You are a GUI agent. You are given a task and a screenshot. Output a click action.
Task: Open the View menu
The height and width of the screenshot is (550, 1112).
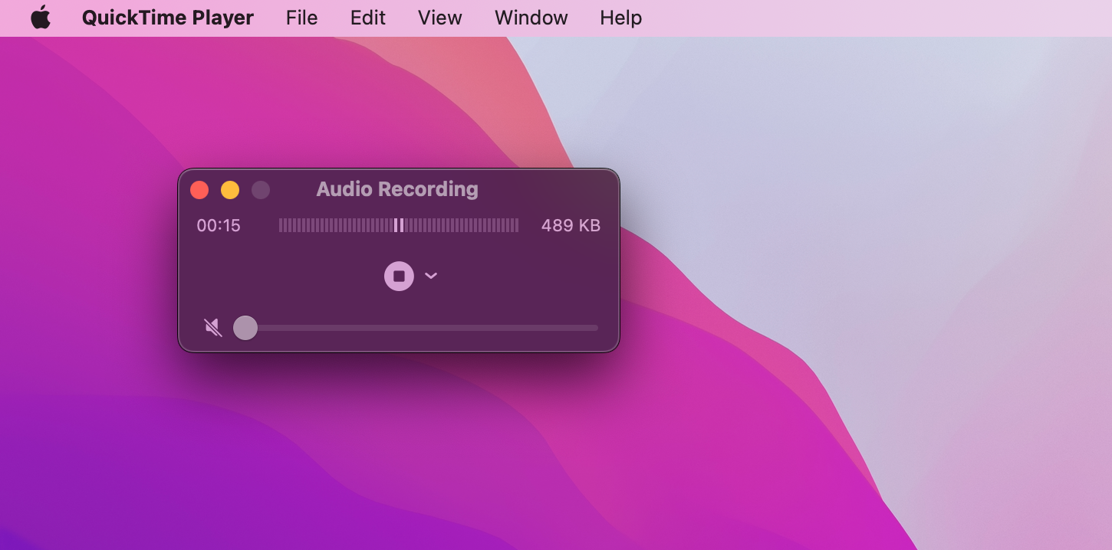(x=439, y=17)
